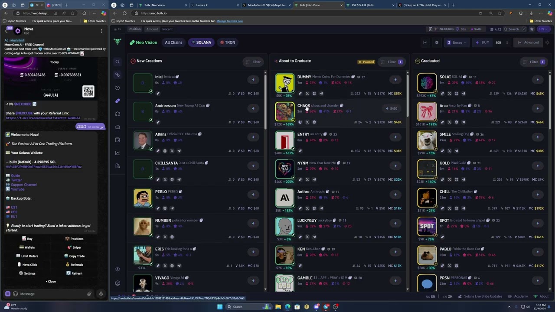
Task: Open Nova chat three-dot menu
Action: (101, 31)
